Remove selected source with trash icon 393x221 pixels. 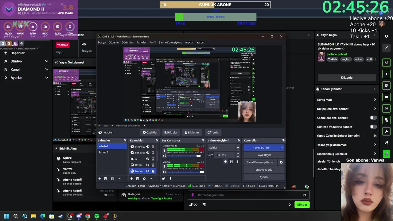137,179
